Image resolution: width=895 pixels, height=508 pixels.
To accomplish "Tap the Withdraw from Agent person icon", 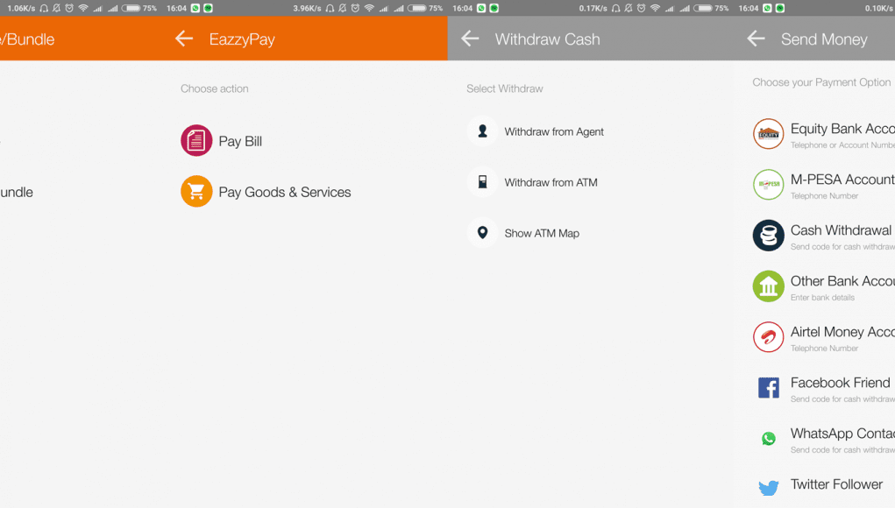I will [482, 131].
